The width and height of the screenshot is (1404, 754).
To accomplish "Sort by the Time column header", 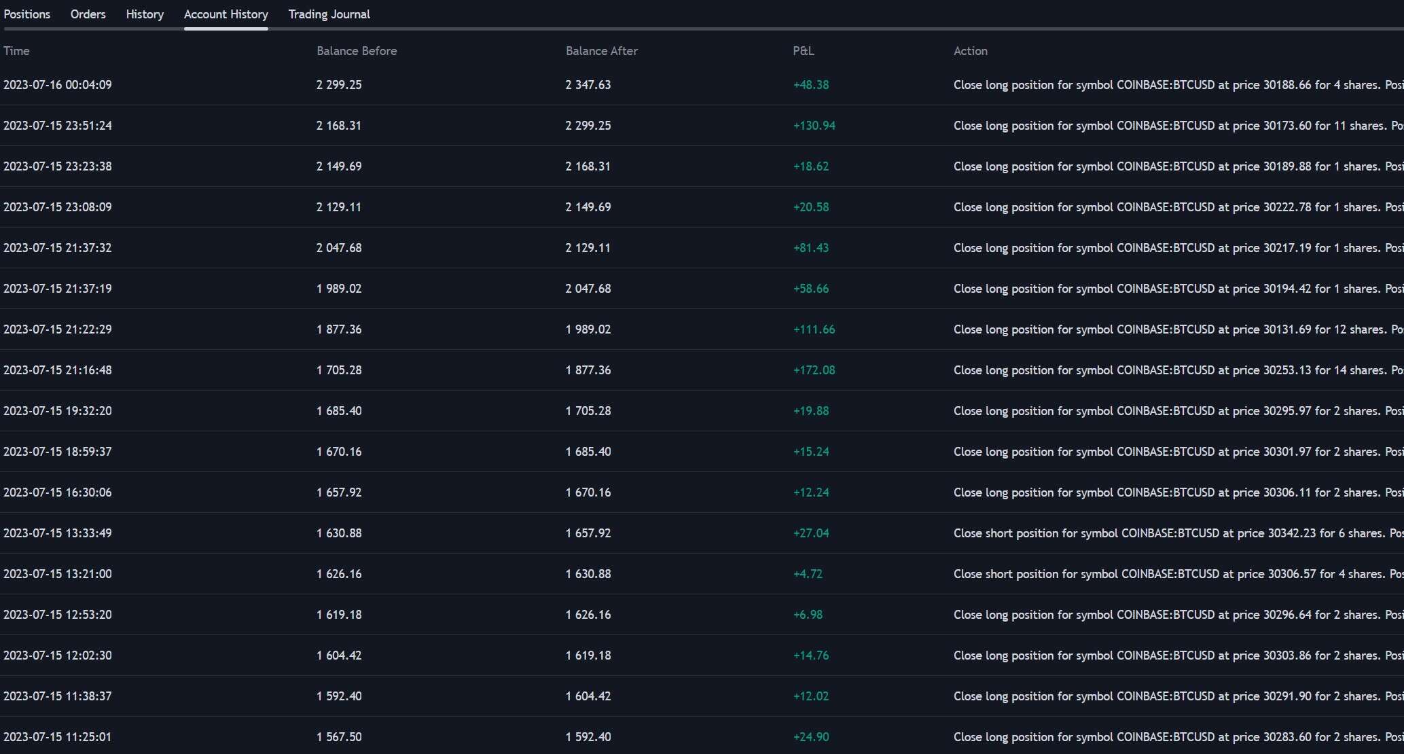I will pos(16,51).
